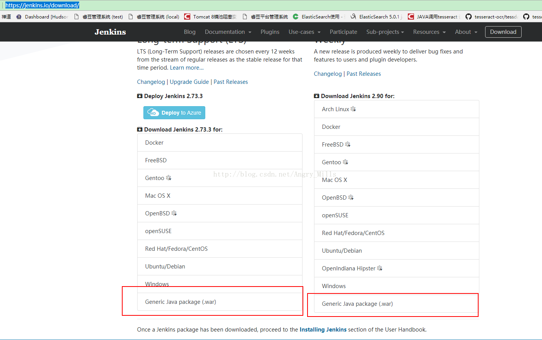
Task: Click the Azure cloud icon on the Deploy button
Action: pyautogui.click(x=153, y=112)
